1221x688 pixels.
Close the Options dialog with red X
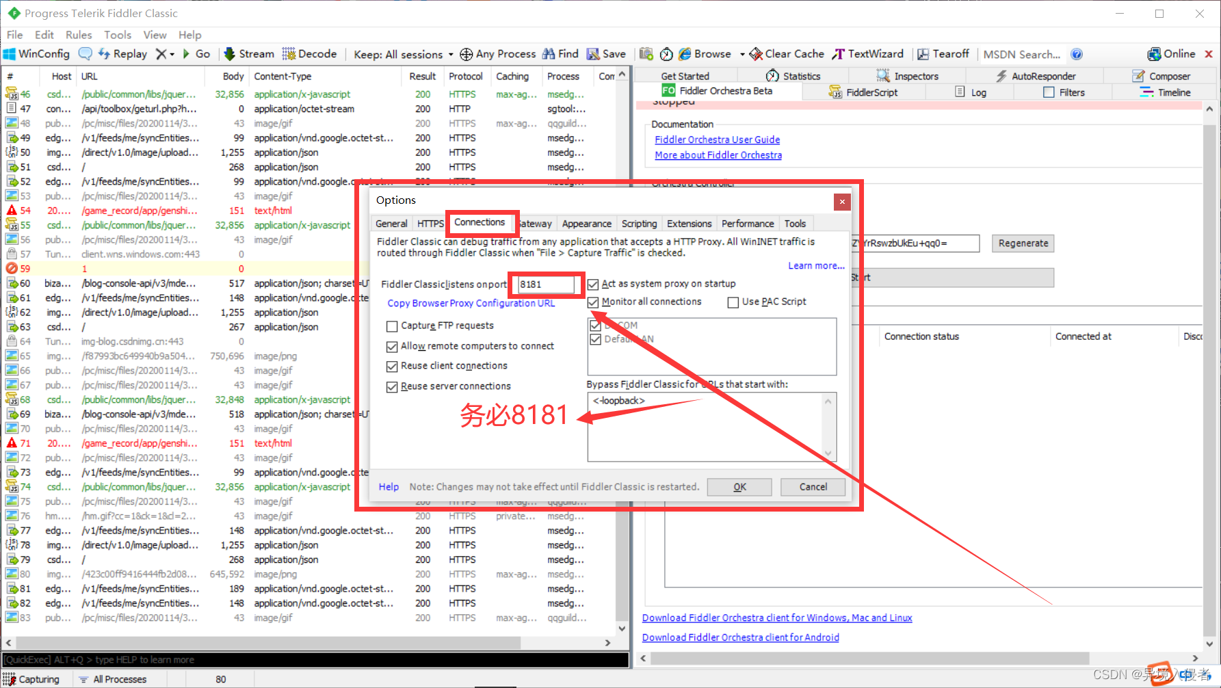click(842, 202)
